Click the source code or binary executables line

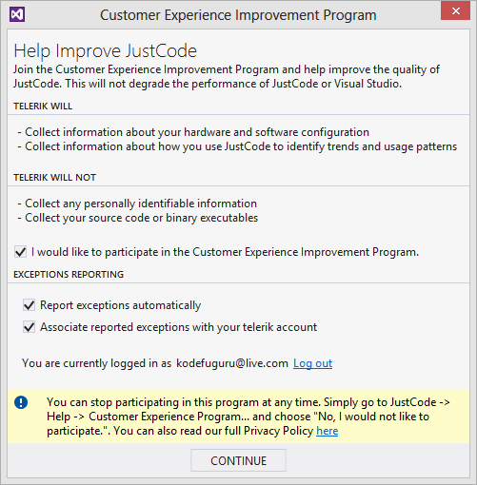tap(138, 218)
